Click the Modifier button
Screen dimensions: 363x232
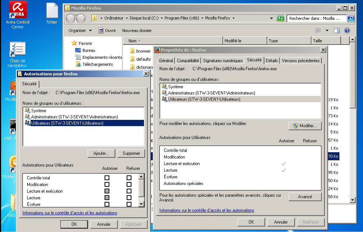[305, 125]
